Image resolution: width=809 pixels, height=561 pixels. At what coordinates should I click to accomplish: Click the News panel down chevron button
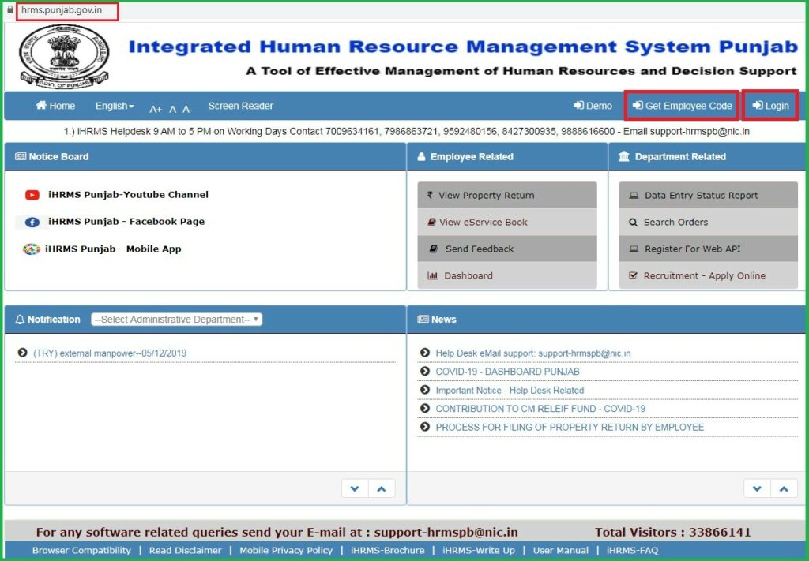(x=757, y=488)
